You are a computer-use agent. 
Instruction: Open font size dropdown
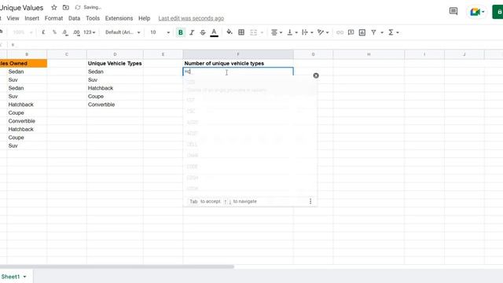tap(160, 32)
